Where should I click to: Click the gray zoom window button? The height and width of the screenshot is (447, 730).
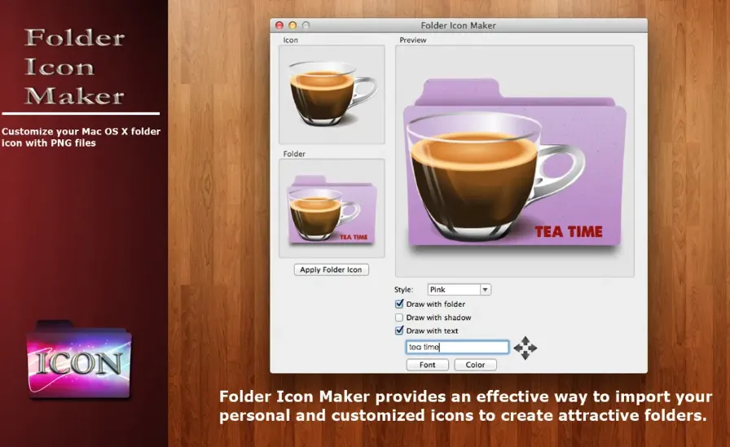coord(306,25)
